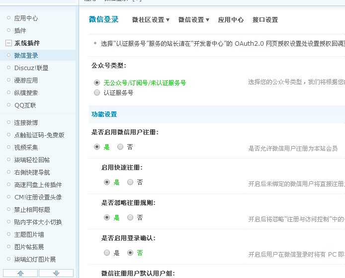345x278 pixels.
Task: Choose 否 for 是否忽略注册规则
Action: tap(130, 217)
